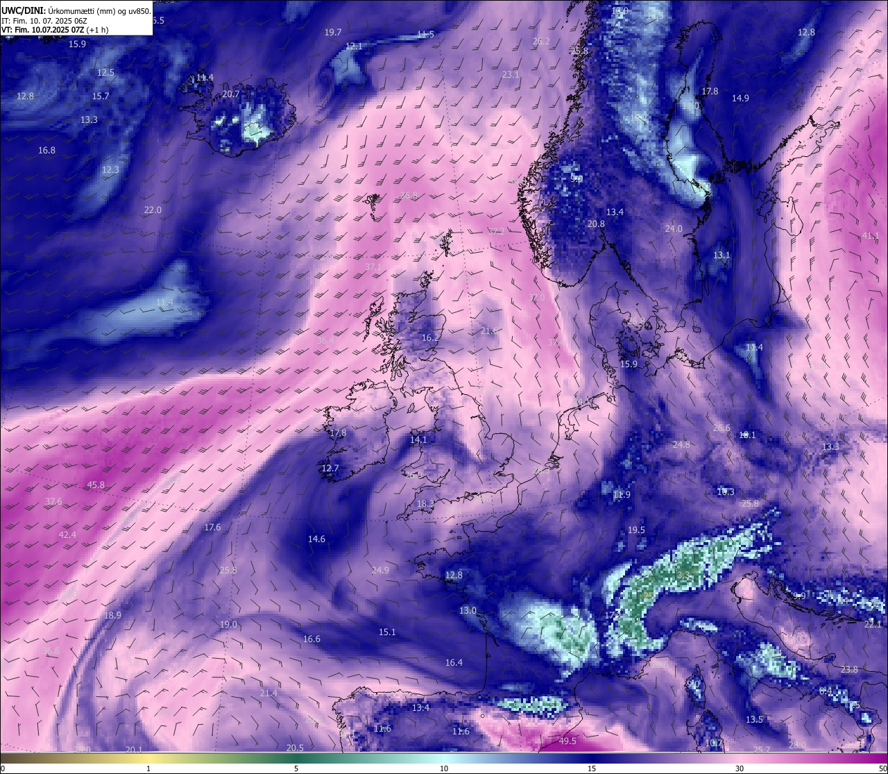This screenshot has height=774, width=888.
Task: Click the 20.7 value over Iceland
Action: [x=231, y=94]
